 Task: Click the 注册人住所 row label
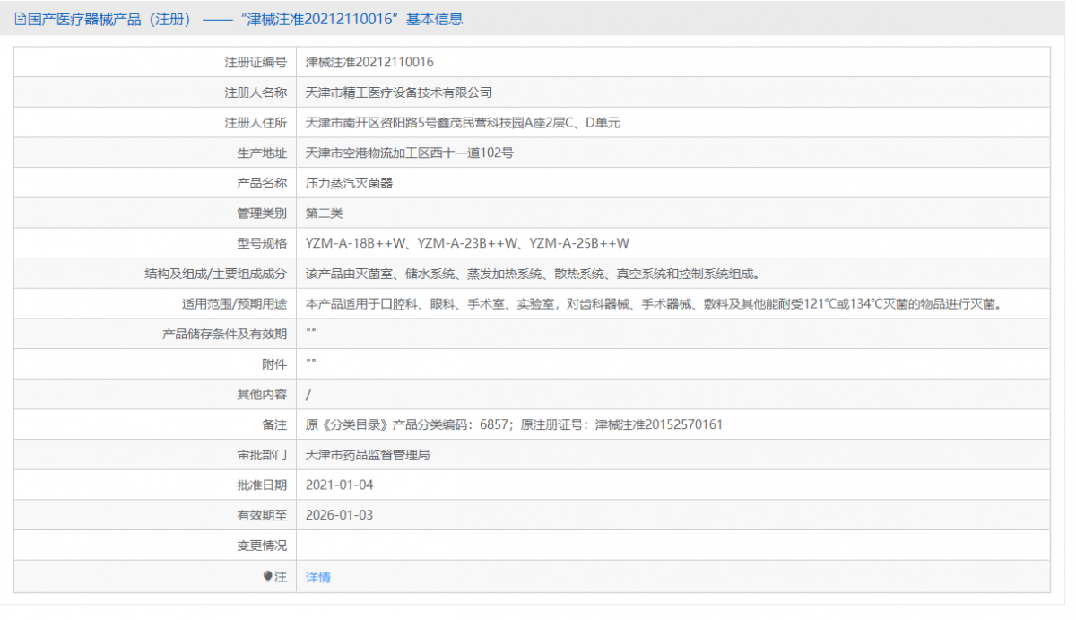click(256, 123)
